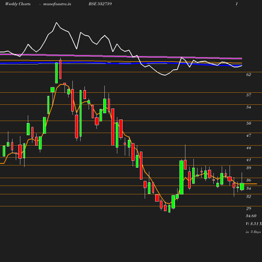Click the price axis label 62
This screenshot has width=262, height=262.
click(248, 74)
